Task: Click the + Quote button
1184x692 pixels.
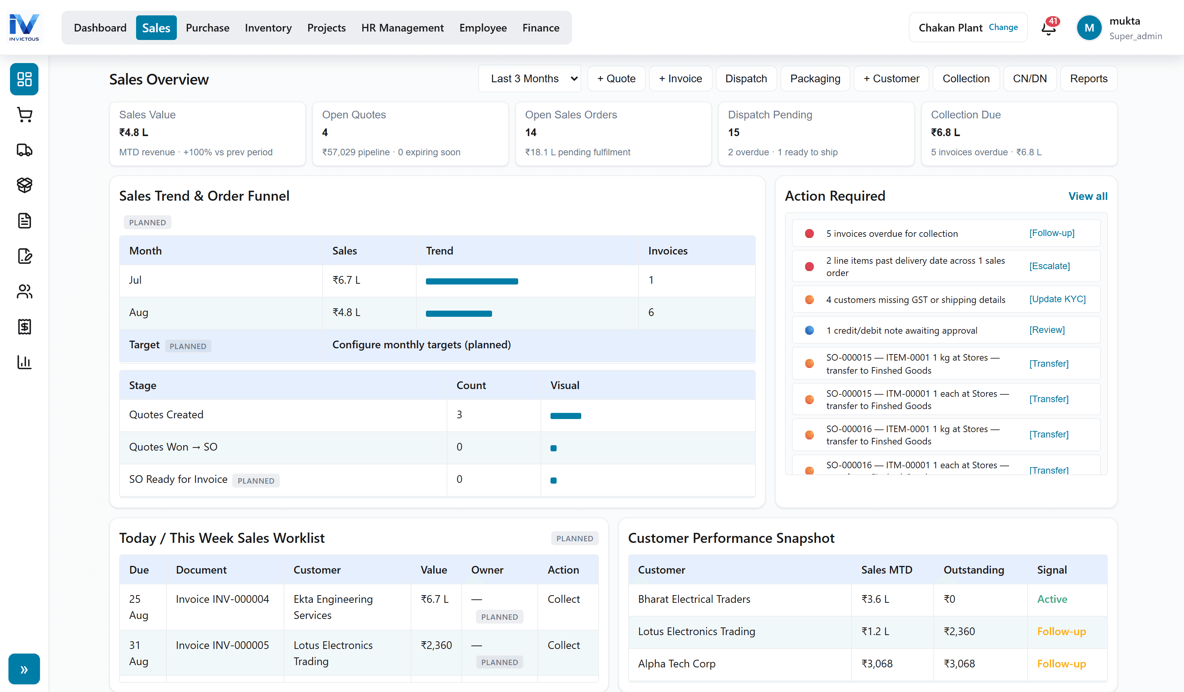Action: tap(617, 78)
